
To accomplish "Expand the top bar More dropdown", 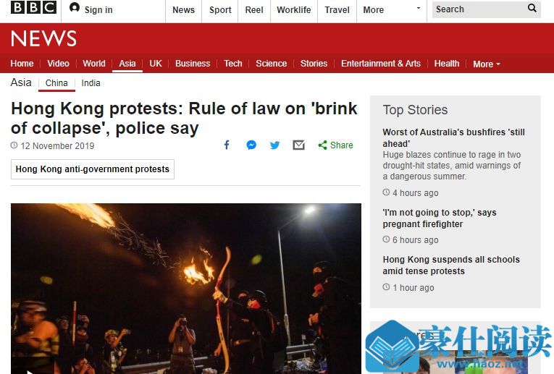I will click(x=392, y=10).
